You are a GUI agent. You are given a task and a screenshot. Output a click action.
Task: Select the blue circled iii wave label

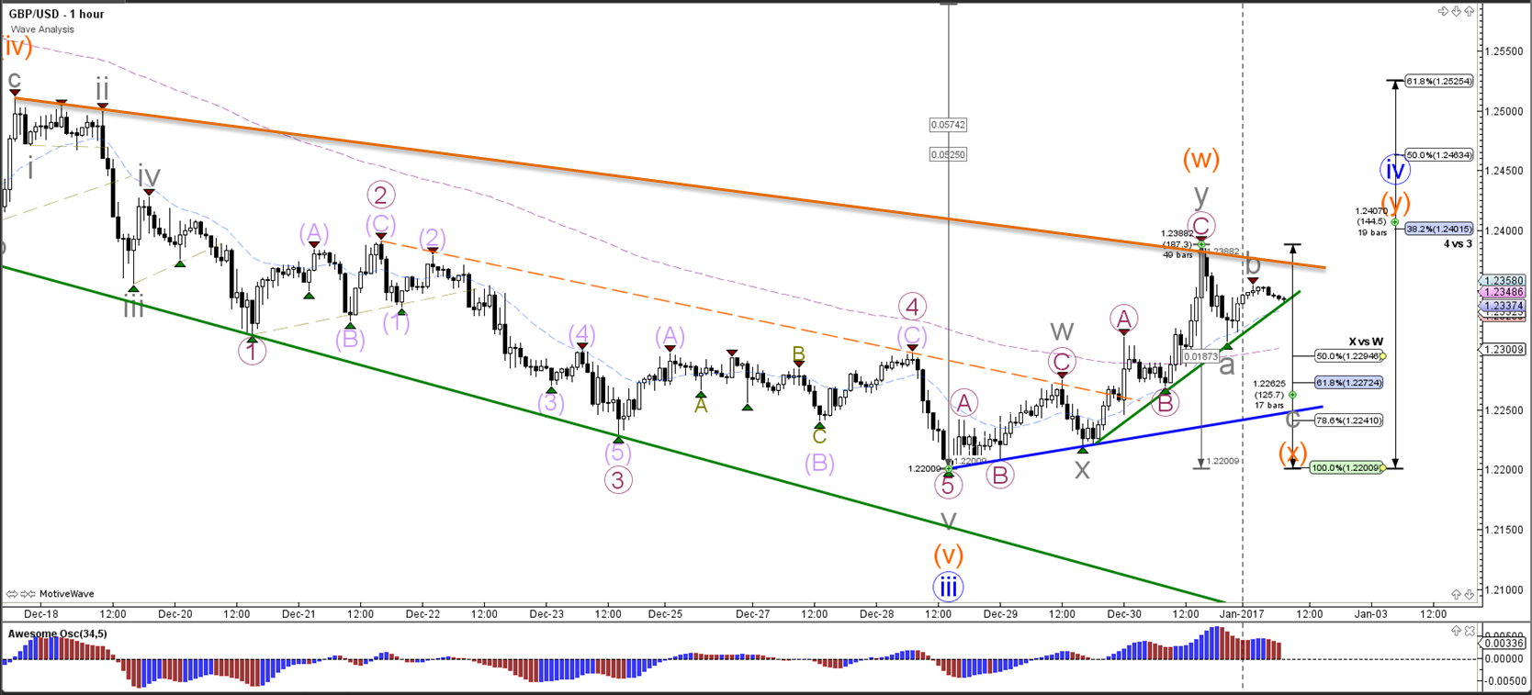click(948, 587)
